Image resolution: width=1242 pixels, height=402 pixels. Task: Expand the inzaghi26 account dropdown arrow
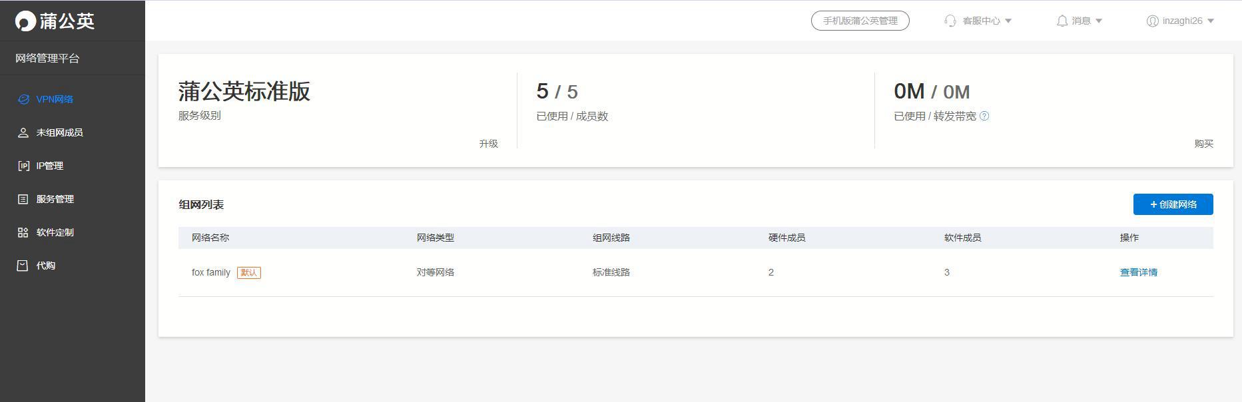coord(1211,21)
